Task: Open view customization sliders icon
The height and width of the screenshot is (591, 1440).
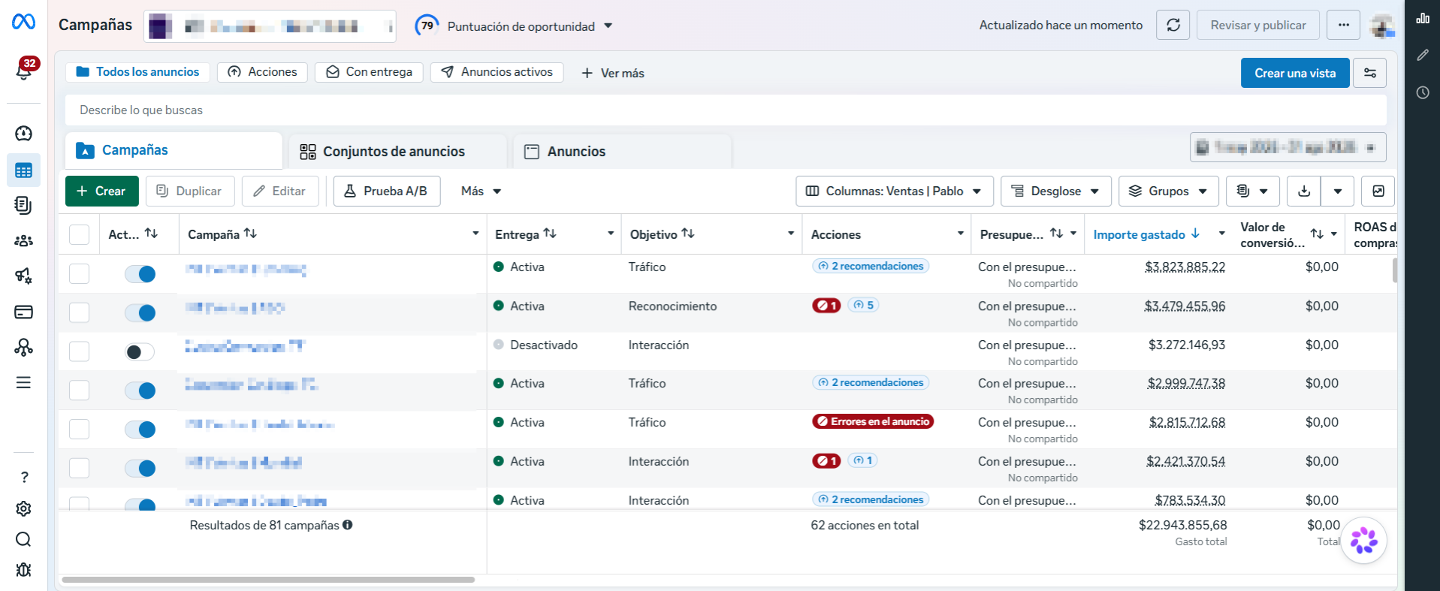Action: [x=1369, y=73]
